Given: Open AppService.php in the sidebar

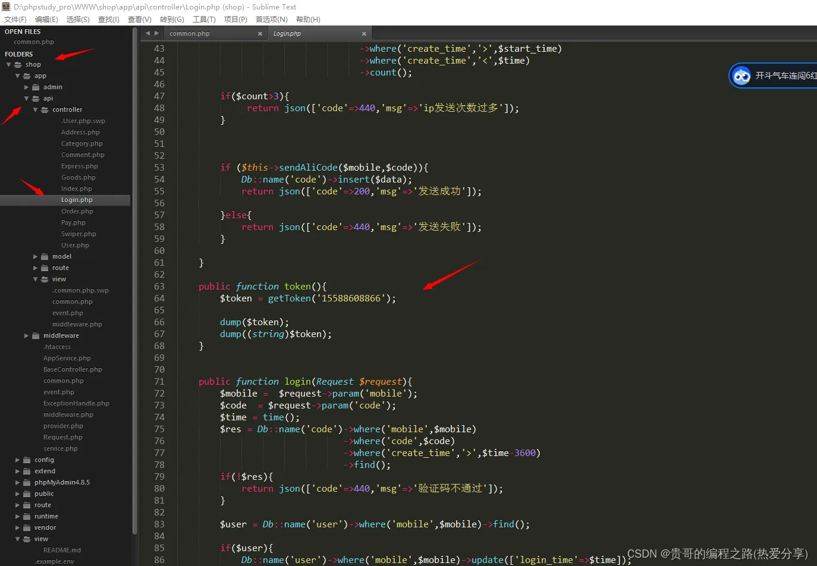Looking at the screenshot, I should pyautogui.click(x=67, y=358).
